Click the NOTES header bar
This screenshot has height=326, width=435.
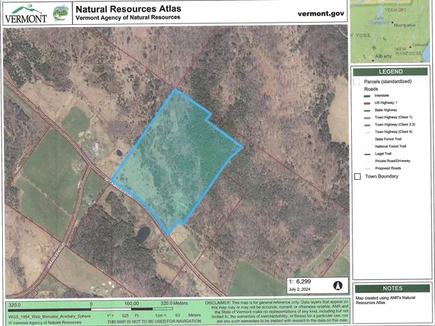pyautogui.click(x=392, y=288)
